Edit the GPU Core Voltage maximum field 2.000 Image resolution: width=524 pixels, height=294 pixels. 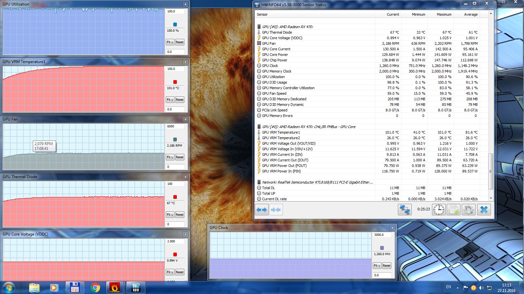click(x=175, y=241)
